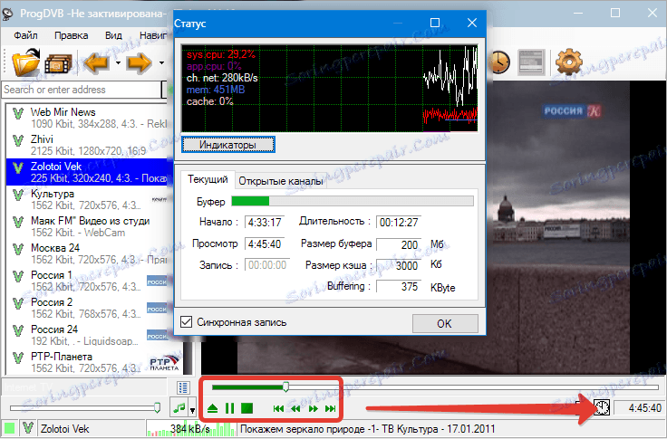Go forward with the orange right arrow
Viewport: 667px width, 439px height.
(x=139, y=63)
